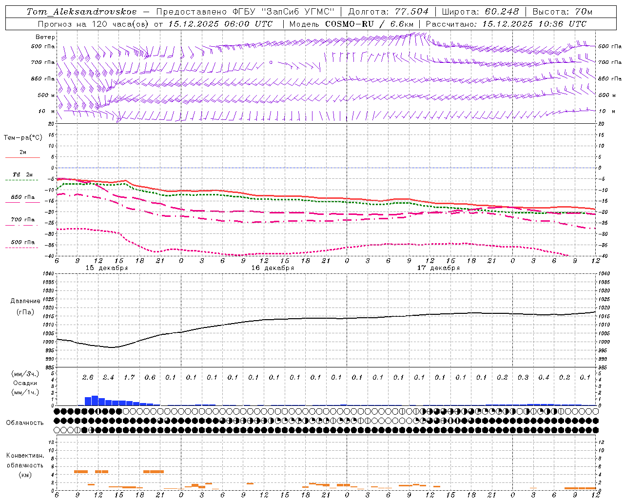The width and height of the screenshot is (624, 499).
Task: Click the 'Ветер' wind panel label
Action: pyautogui.click(x=45, y=37)
